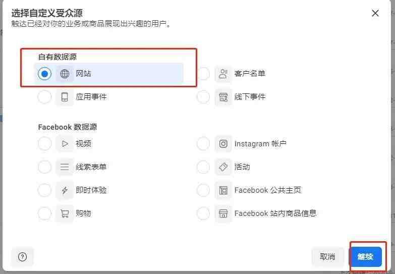Click the phone icon for 应用事件
This screenshot has height=274, width=395.
pyautogui.click(x=65, y=97)
